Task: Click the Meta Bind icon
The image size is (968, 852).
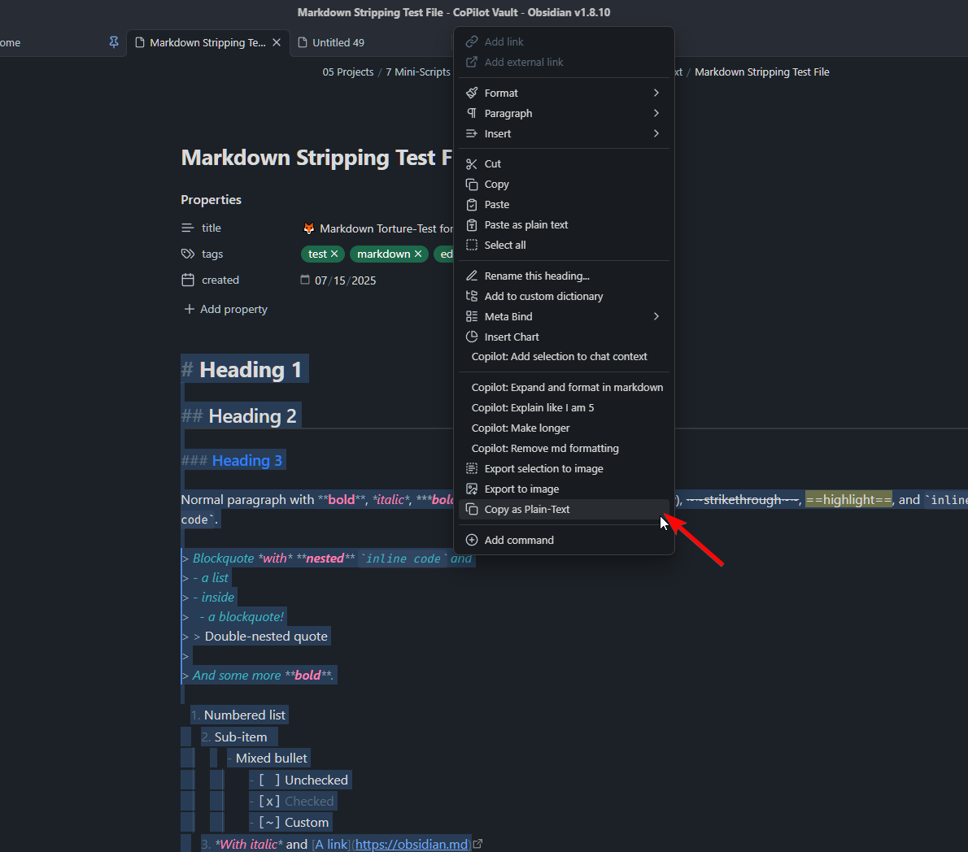Action: coord(472,317)
